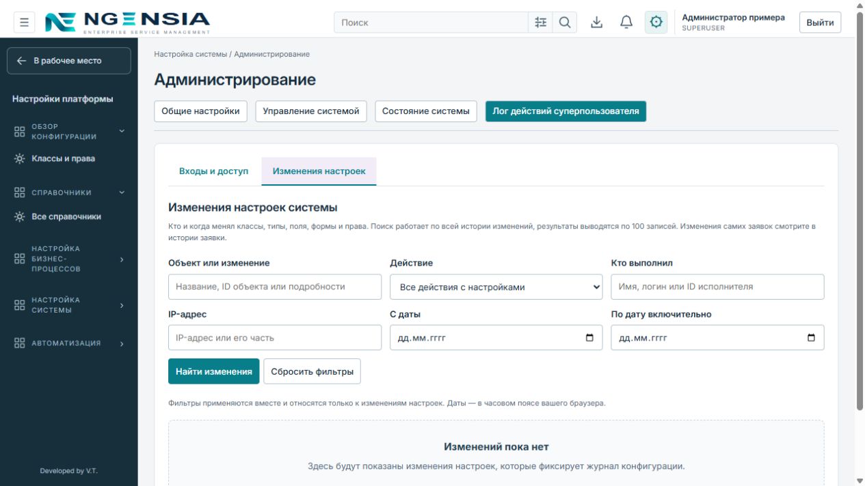Click the Объект или изменение input

275,287
